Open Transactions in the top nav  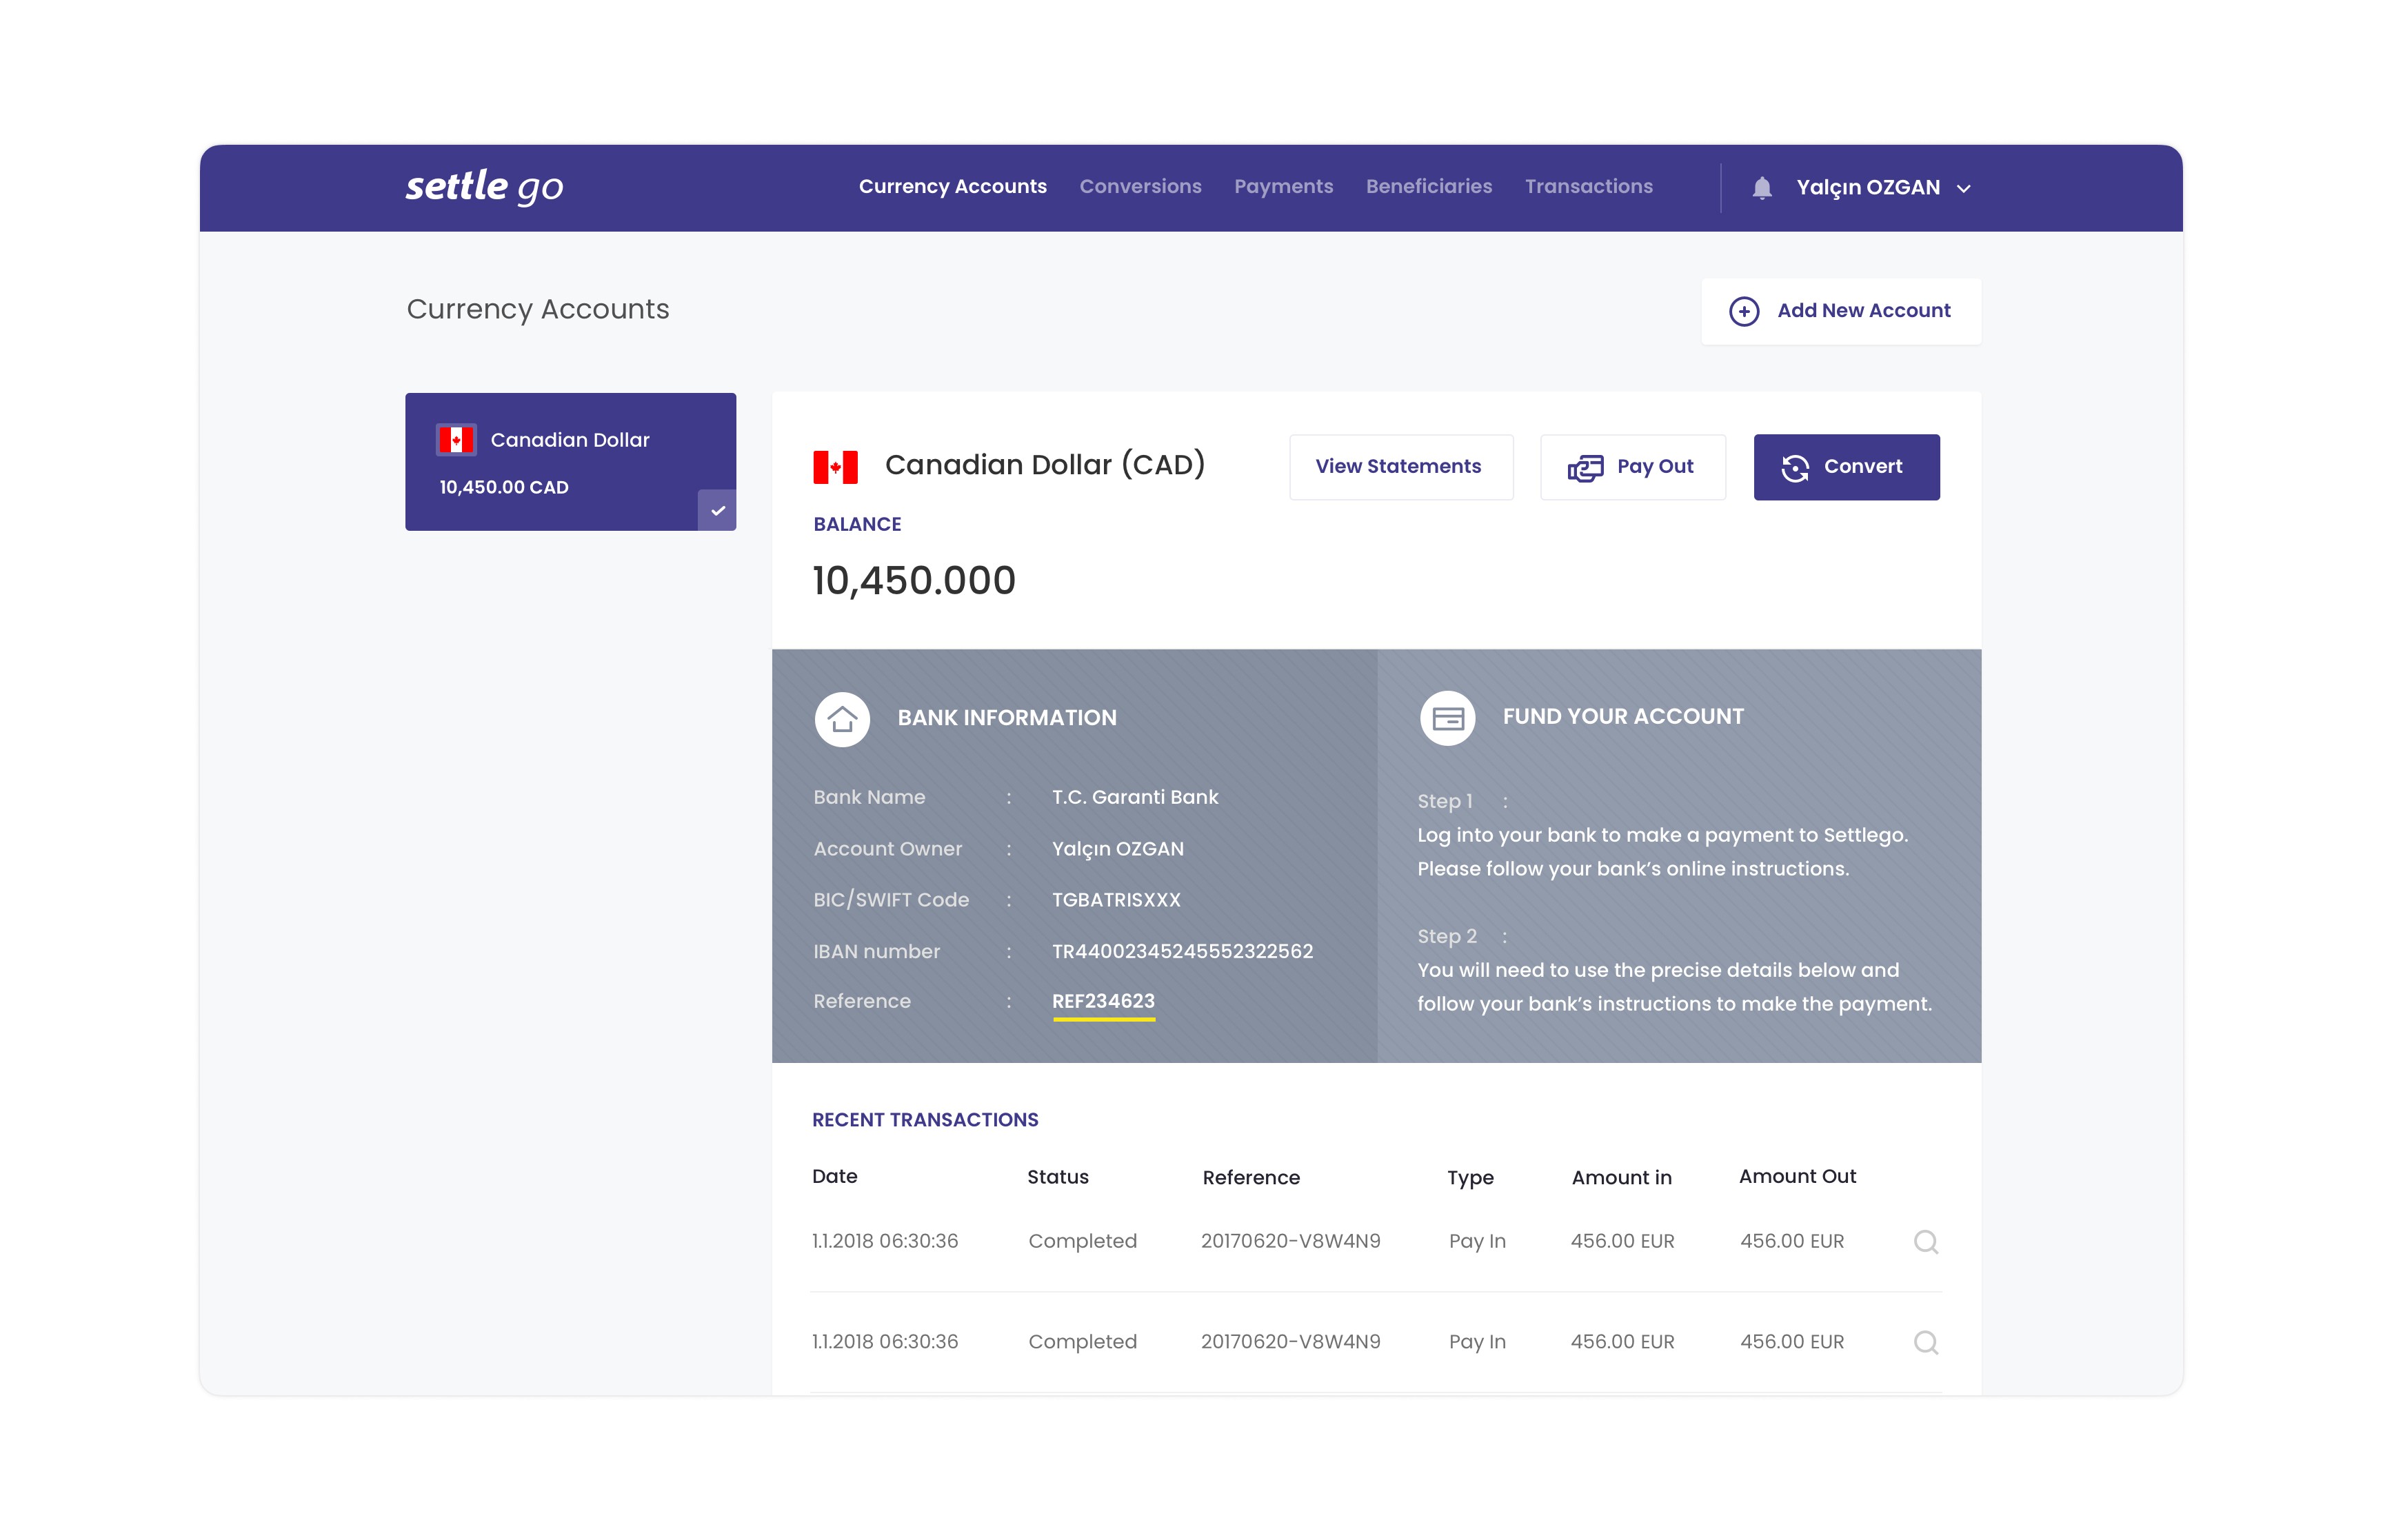click(x=1588, y=186)
